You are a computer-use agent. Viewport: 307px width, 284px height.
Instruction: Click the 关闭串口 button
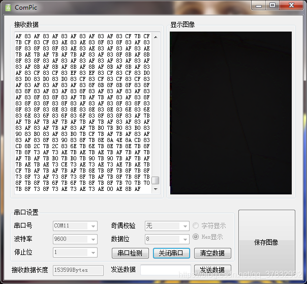pyautogui.click(x=171, y=253)
